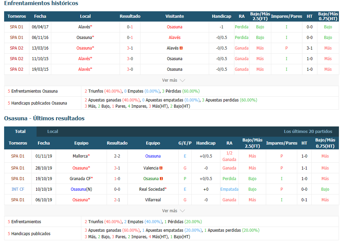Click 5 Handicaps publicados Osasuna label
341x243 pixels.
(37, 103)
